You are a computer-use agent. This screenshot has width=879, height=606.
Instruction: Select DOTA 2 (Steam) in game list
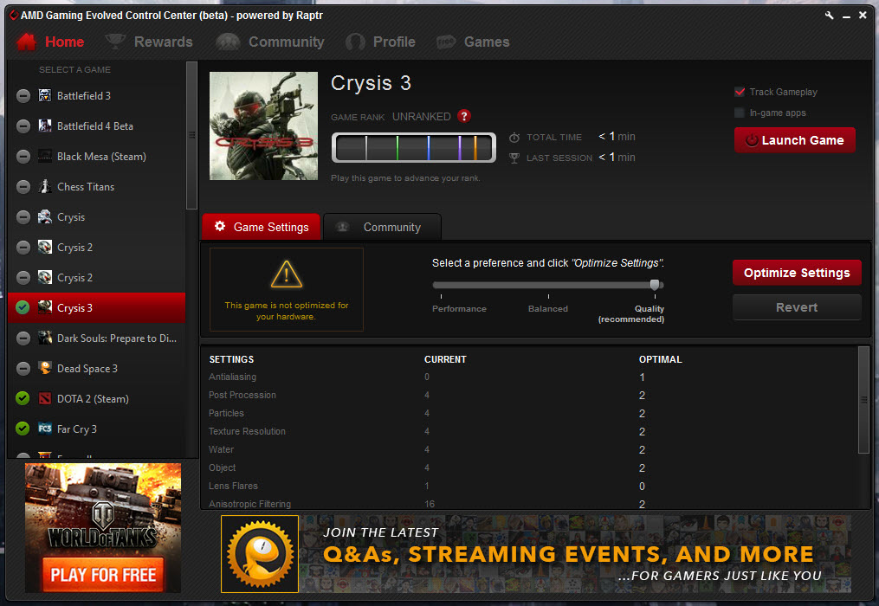[x=96, y=398]
